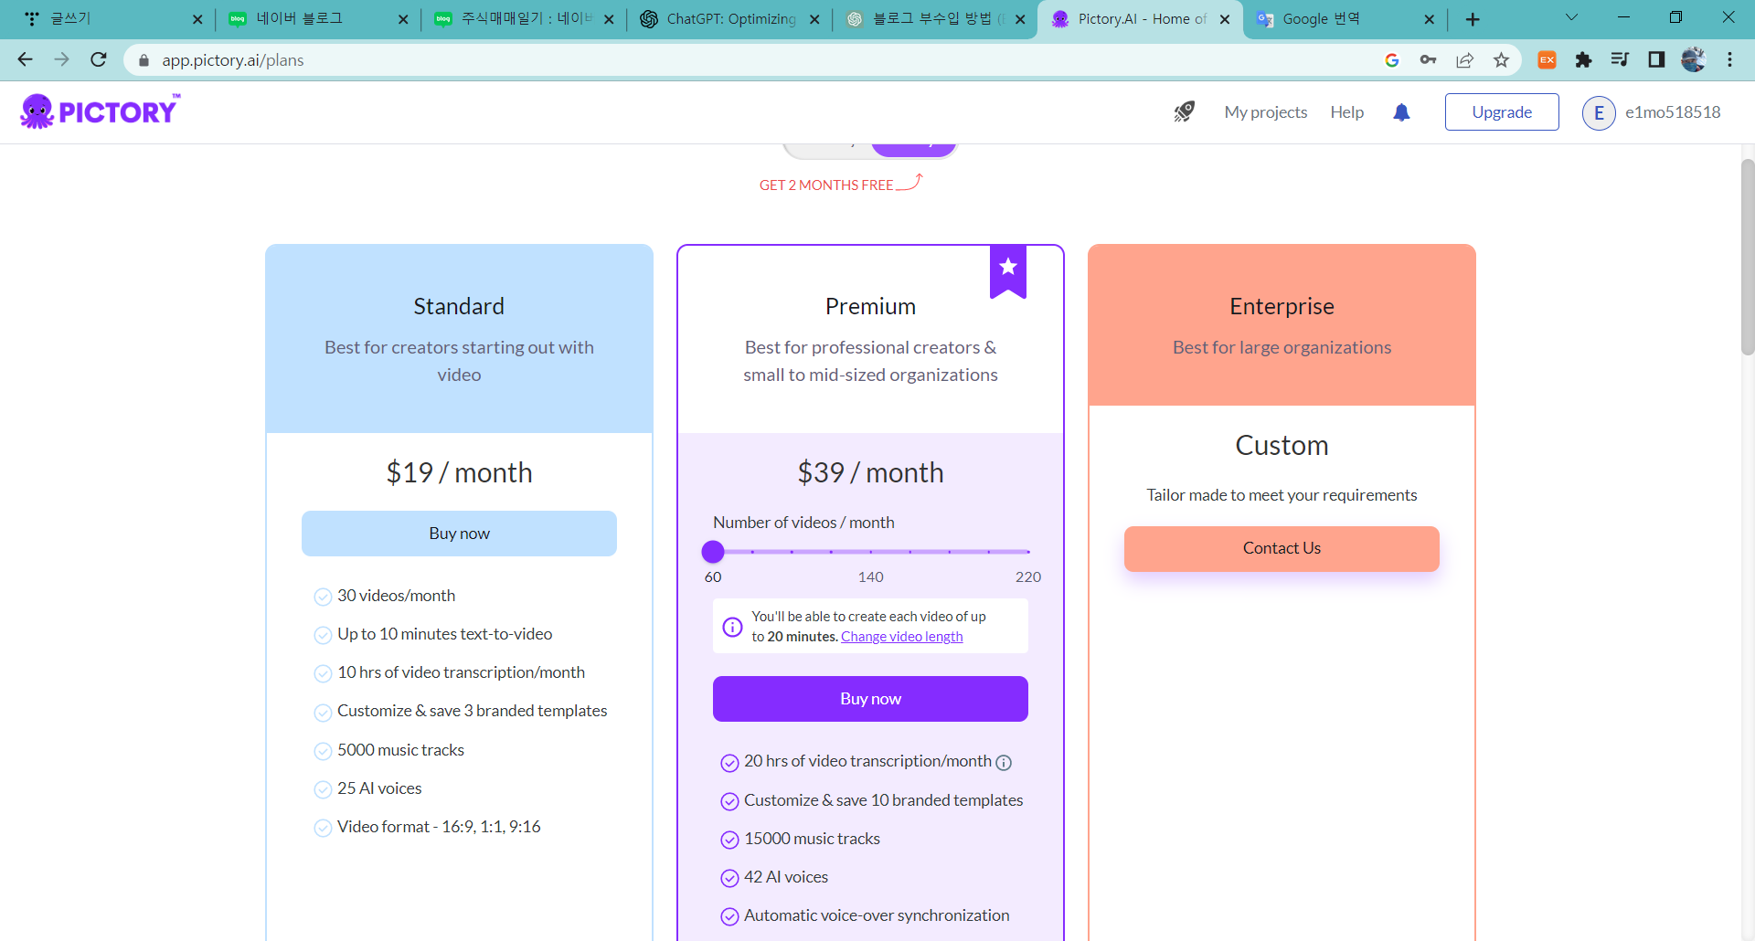This screenshot has width=1755, height=941.
Task: Click username e1mo518518
Action: (1673, 112)
